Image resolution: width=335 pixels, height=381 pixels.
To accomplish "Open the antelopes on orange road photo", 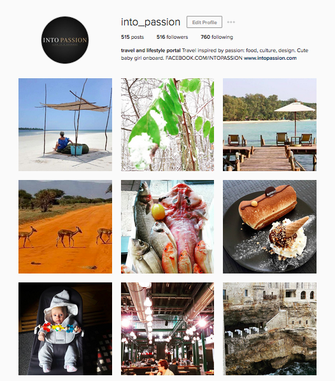I will pyautogui.click(x=65, y=226).
